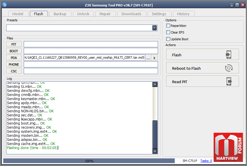
Task: Click the Read PIT button
Action: (203, 81)
